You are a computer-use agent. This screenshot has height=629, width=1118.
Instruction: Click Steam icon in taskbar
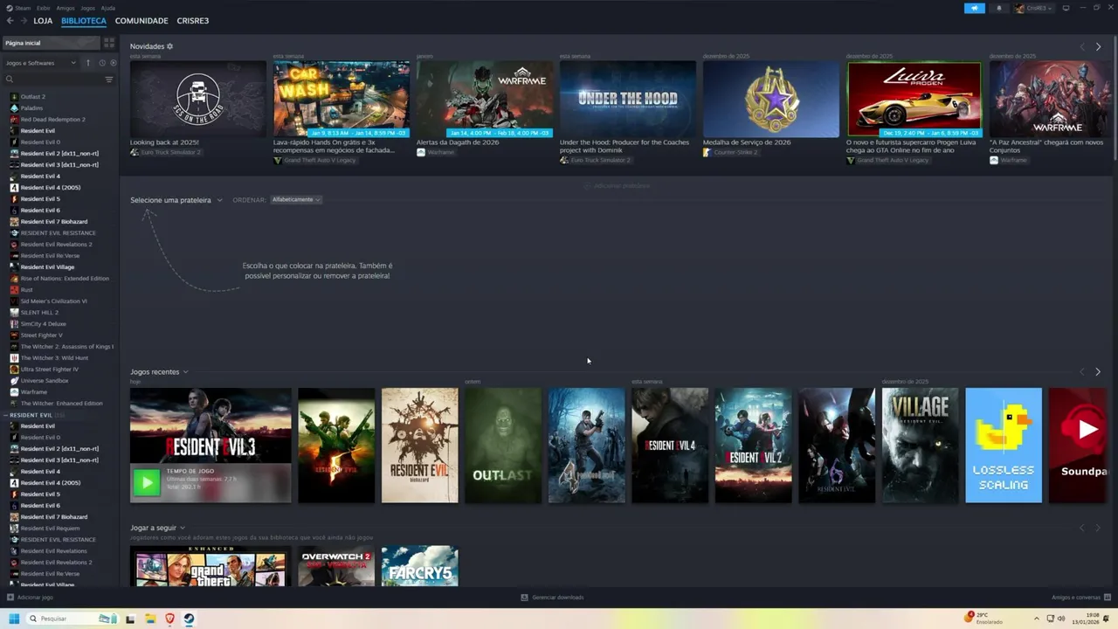(x=189, y=619)
